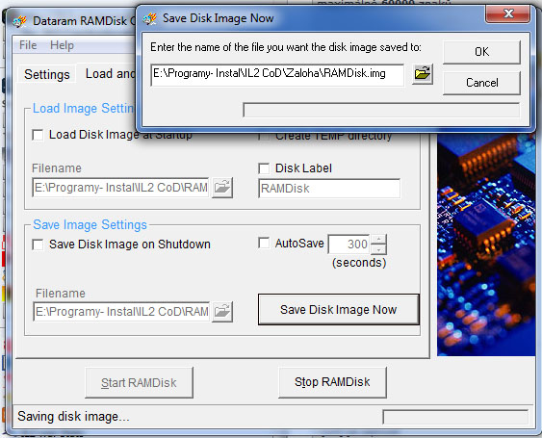Image resolution: width=542 pixels, height=438 pixels.
Task: Open the Help menu
Action: point(62,45)
